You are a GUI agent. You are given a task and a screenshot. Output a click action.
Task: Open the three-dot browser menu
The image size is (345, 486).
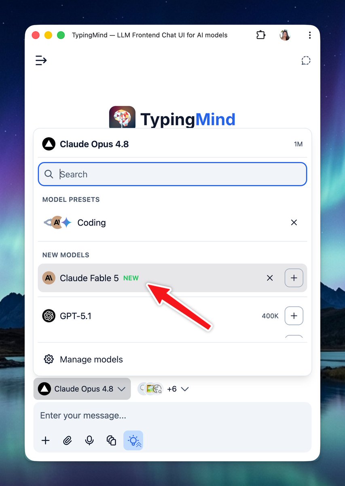point(309,35)
